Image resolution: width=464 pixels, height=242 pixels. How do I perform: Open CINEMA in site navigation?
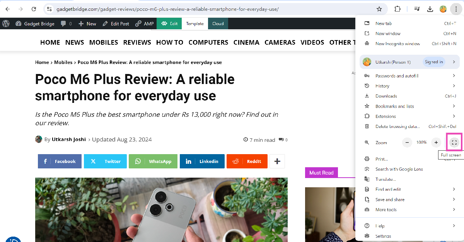[246, 42]
